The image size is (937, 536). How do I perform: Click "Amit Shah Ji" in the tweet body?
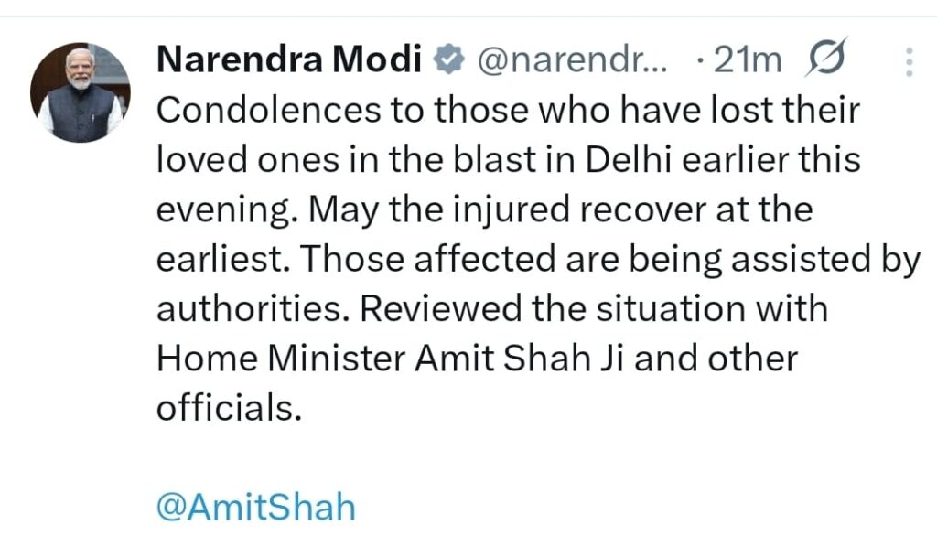point(520,359)
